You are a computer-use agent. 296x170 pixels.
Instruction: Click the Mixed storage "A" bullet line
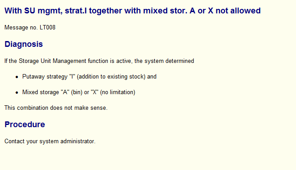point(79,92)
